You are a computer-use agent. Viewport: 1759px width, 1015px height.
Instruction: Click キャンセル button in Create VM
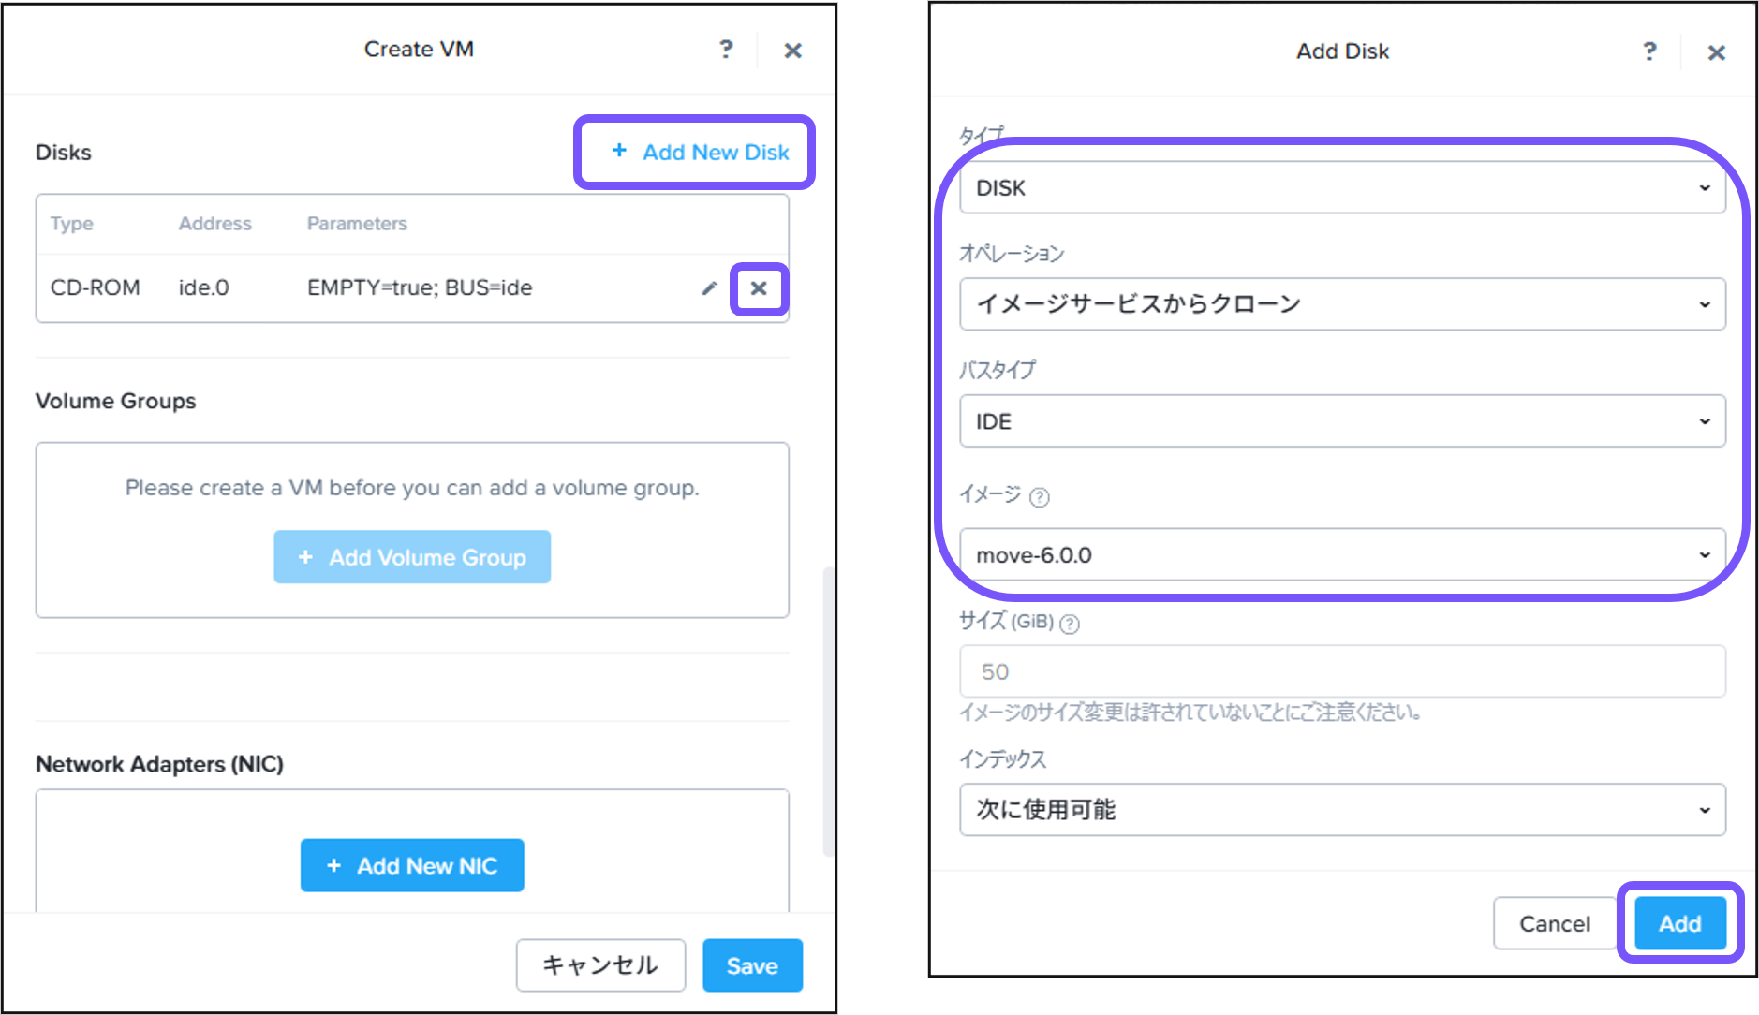(x=600, y=965)
